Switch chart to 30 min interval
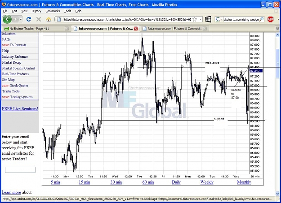This screenshot has width=281, height=203. point(116,182)
